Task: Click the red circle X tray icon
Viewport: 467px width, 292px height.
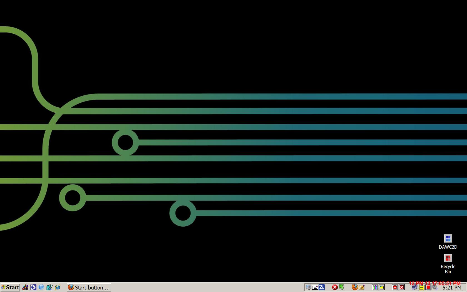Action: coord(335,287)
